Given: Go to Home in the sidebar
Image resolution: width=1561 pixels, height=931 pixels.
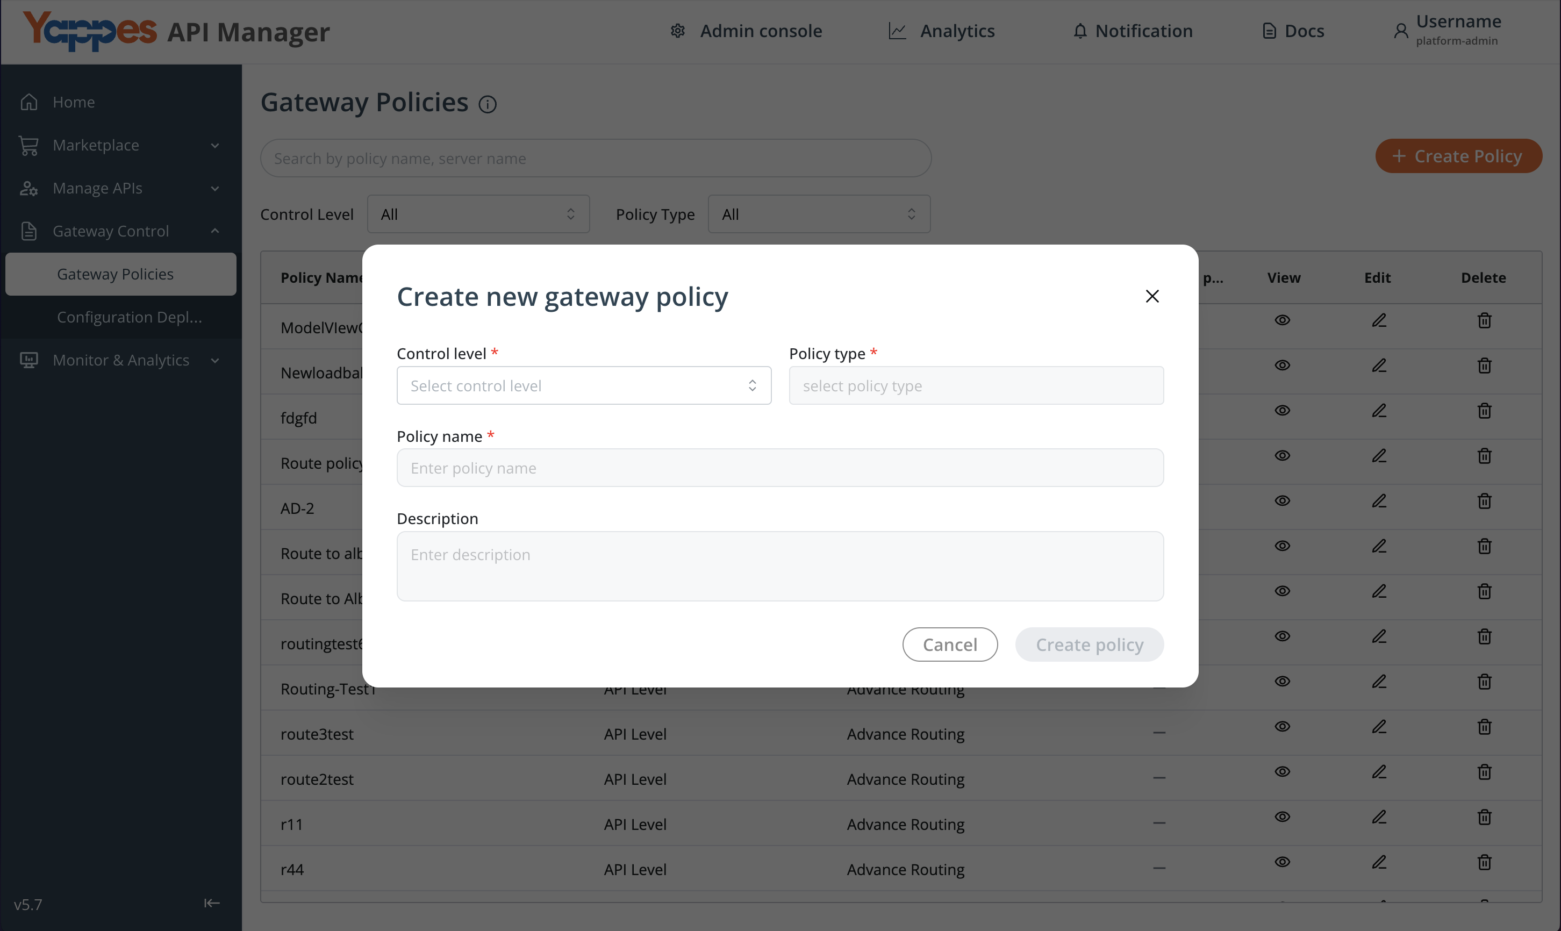Looking at the screenshot, I should (x=121, y=102).
